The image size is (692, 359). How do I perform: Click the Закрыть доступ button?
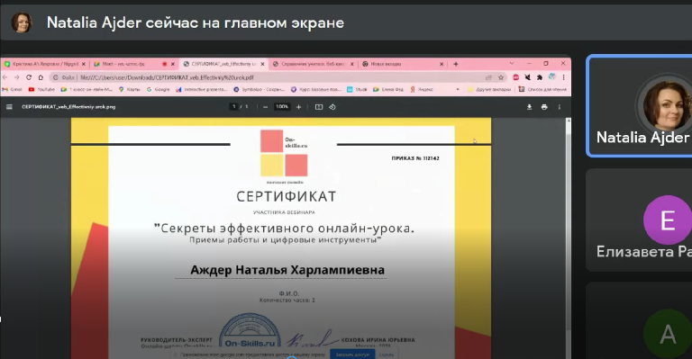[352, 355]
